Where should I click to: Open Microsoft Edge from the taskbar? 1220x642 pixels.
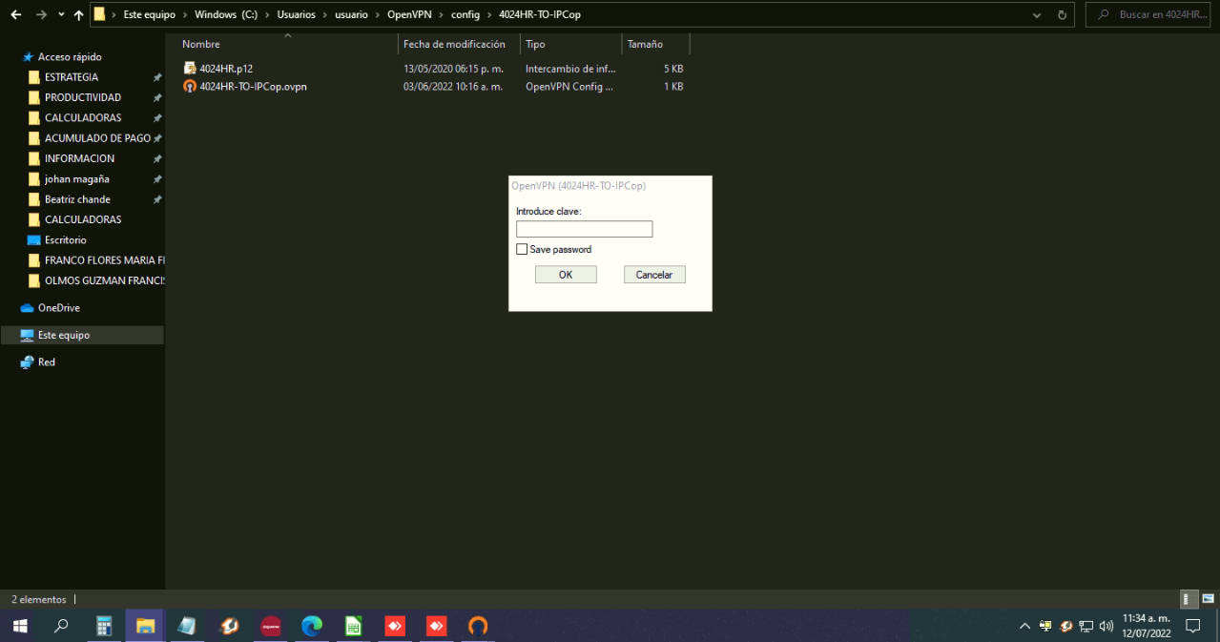pos(312,626)
